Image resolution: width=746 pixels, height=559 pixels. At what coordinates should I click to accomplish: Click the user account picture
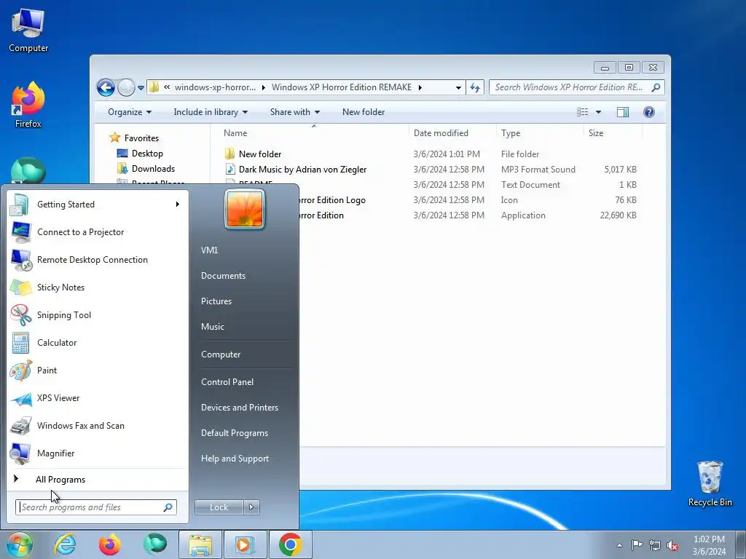[x=245, y=209]
